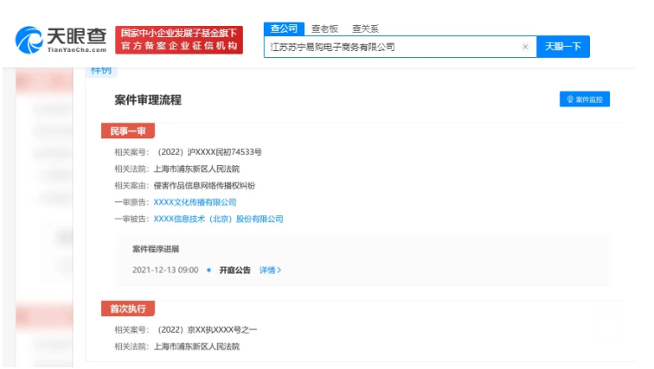Select the 查公司 search tab
Viewport: 654px width, 369px height.
coord(284,29)
